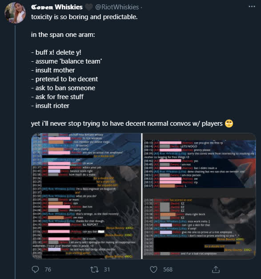This screenshot has width=261, height=279.
Task: Click the Coven Whiskies display name
Action: pos(57,7)
